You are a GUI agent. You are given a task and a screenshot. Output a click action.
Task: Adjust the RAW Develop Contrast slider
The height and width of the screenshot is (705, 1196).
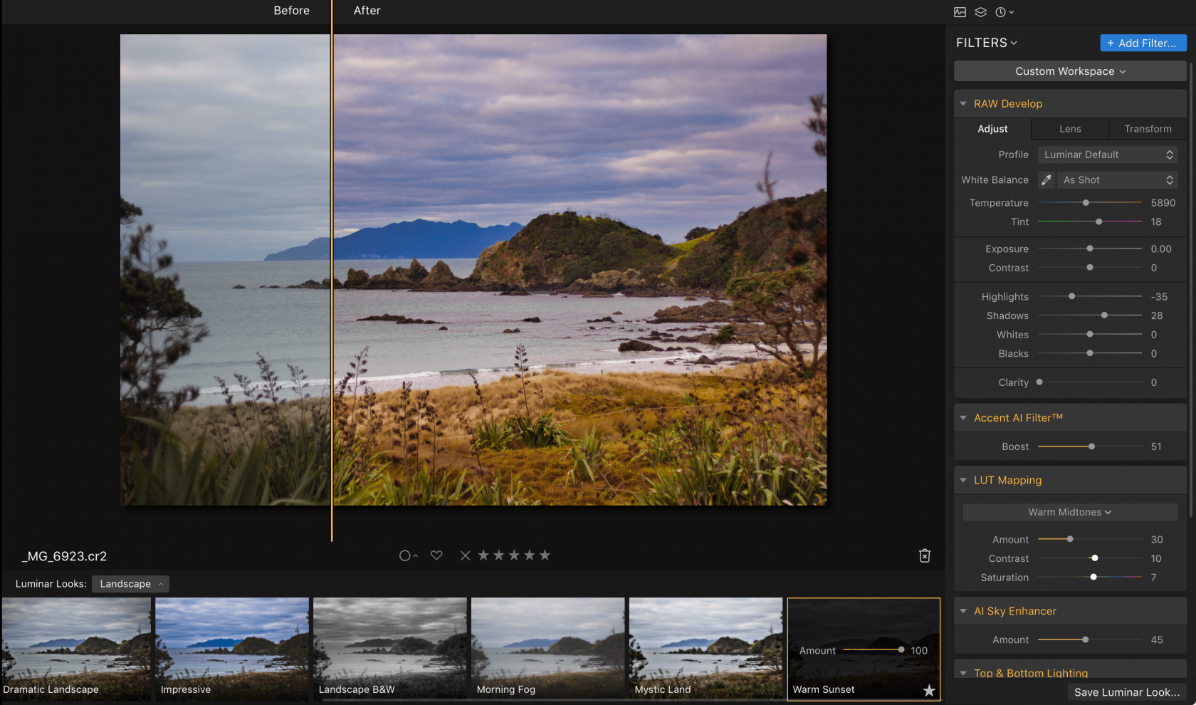1090,268
